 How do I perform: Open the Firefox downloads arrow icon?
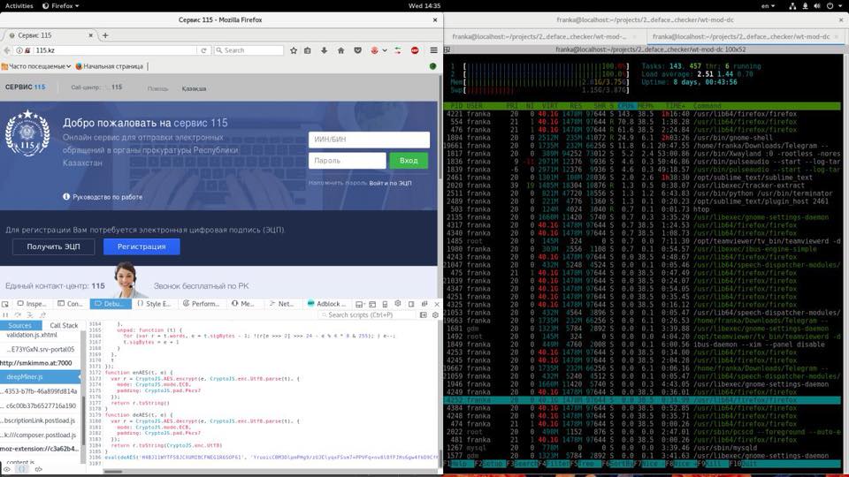pyautogui.click(x=324, y=50)
